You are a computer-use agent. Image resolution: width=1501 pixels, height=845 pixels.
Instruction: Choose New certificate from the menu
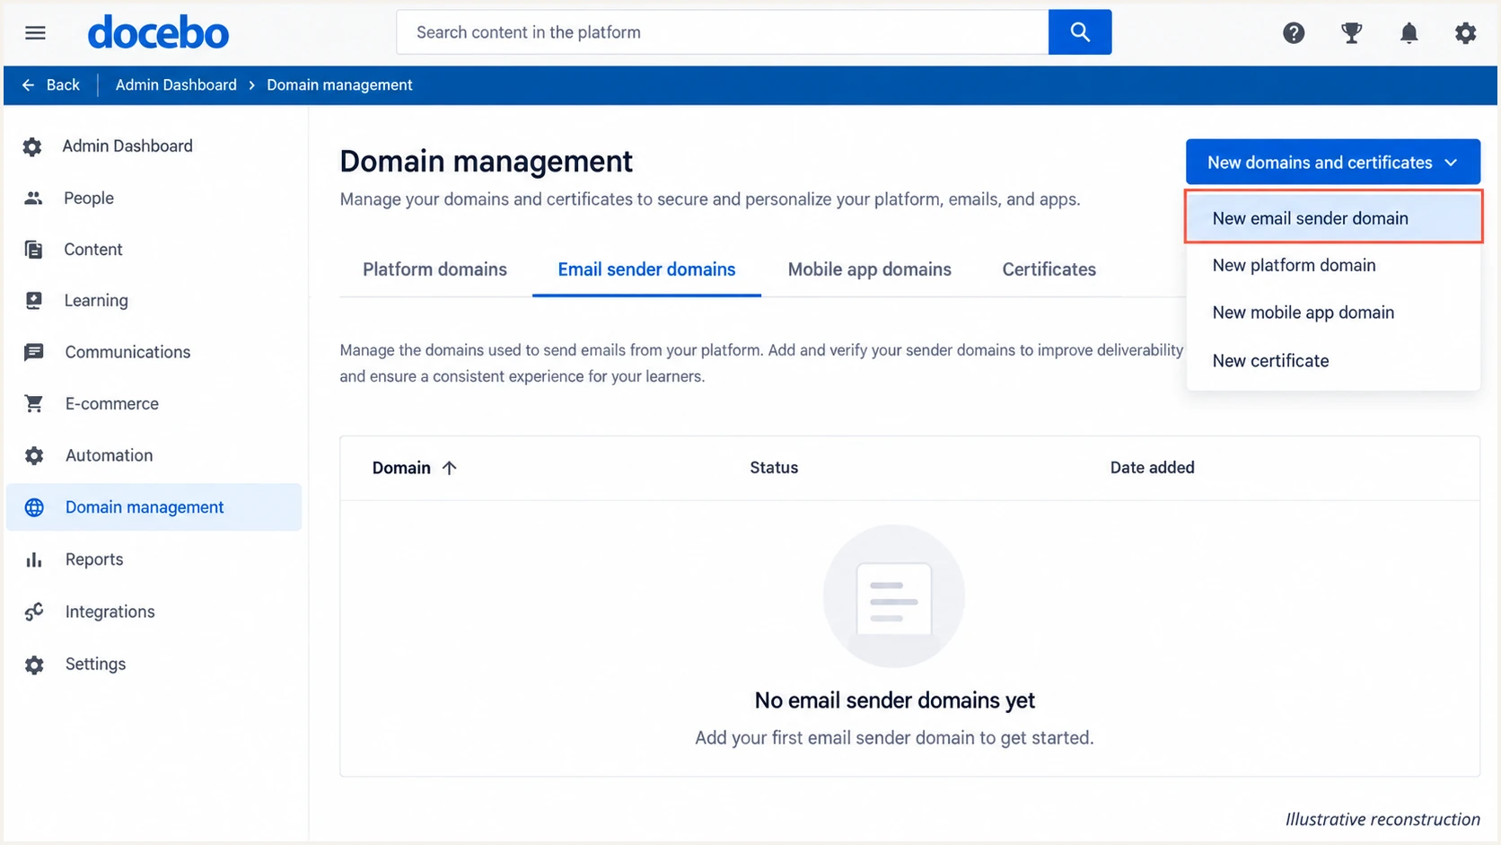coord(1333,360)
